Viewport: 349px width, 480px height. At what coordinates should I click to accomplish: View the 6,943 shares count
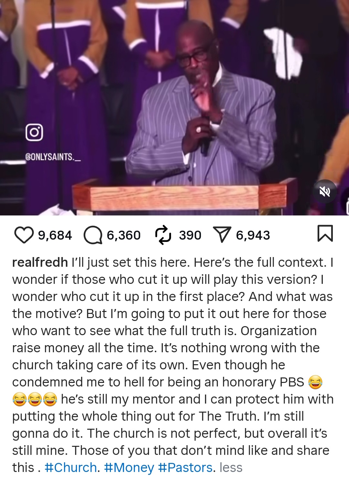pyautogui.click(x=253, y=235)
